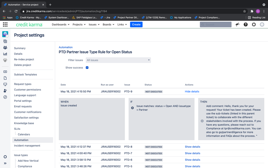Open the Jira administration gear icon
The height and width of the screenshot is (168, 268).
(x=254, y=24)
